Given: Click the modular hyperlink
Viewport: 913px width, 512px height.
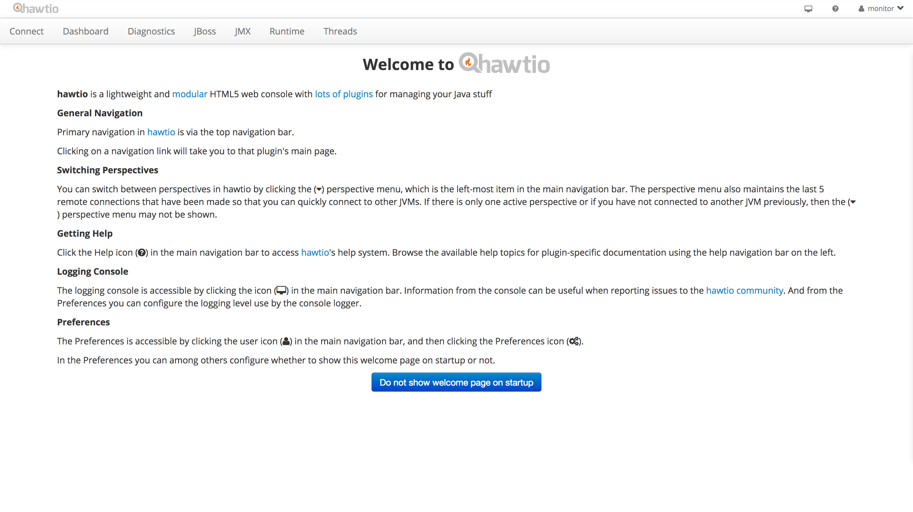Looking at the screenshot, I should click(x=190, y=94).
